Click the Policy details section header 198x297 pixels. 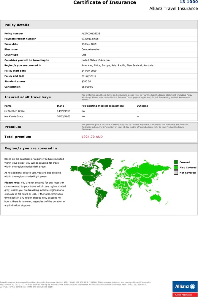17,25
